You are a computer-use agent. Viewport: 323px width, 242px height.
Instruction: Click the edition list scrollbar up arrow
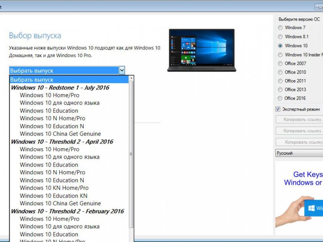coord(131,78)
